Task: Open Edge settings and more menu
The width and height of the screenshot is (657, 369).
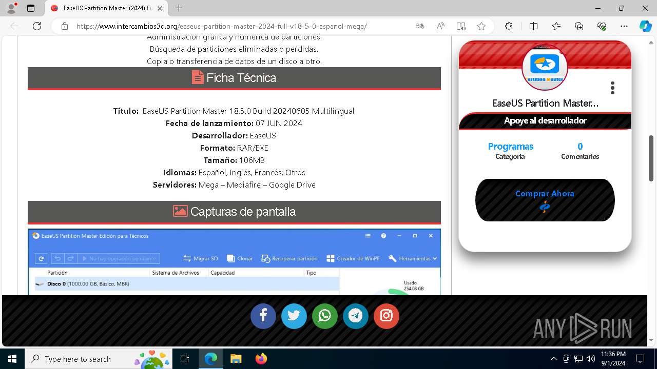Action: coord(624,26)
